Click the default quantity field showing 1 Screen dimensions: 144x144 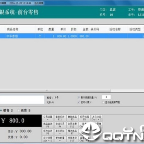coord(106,97)
